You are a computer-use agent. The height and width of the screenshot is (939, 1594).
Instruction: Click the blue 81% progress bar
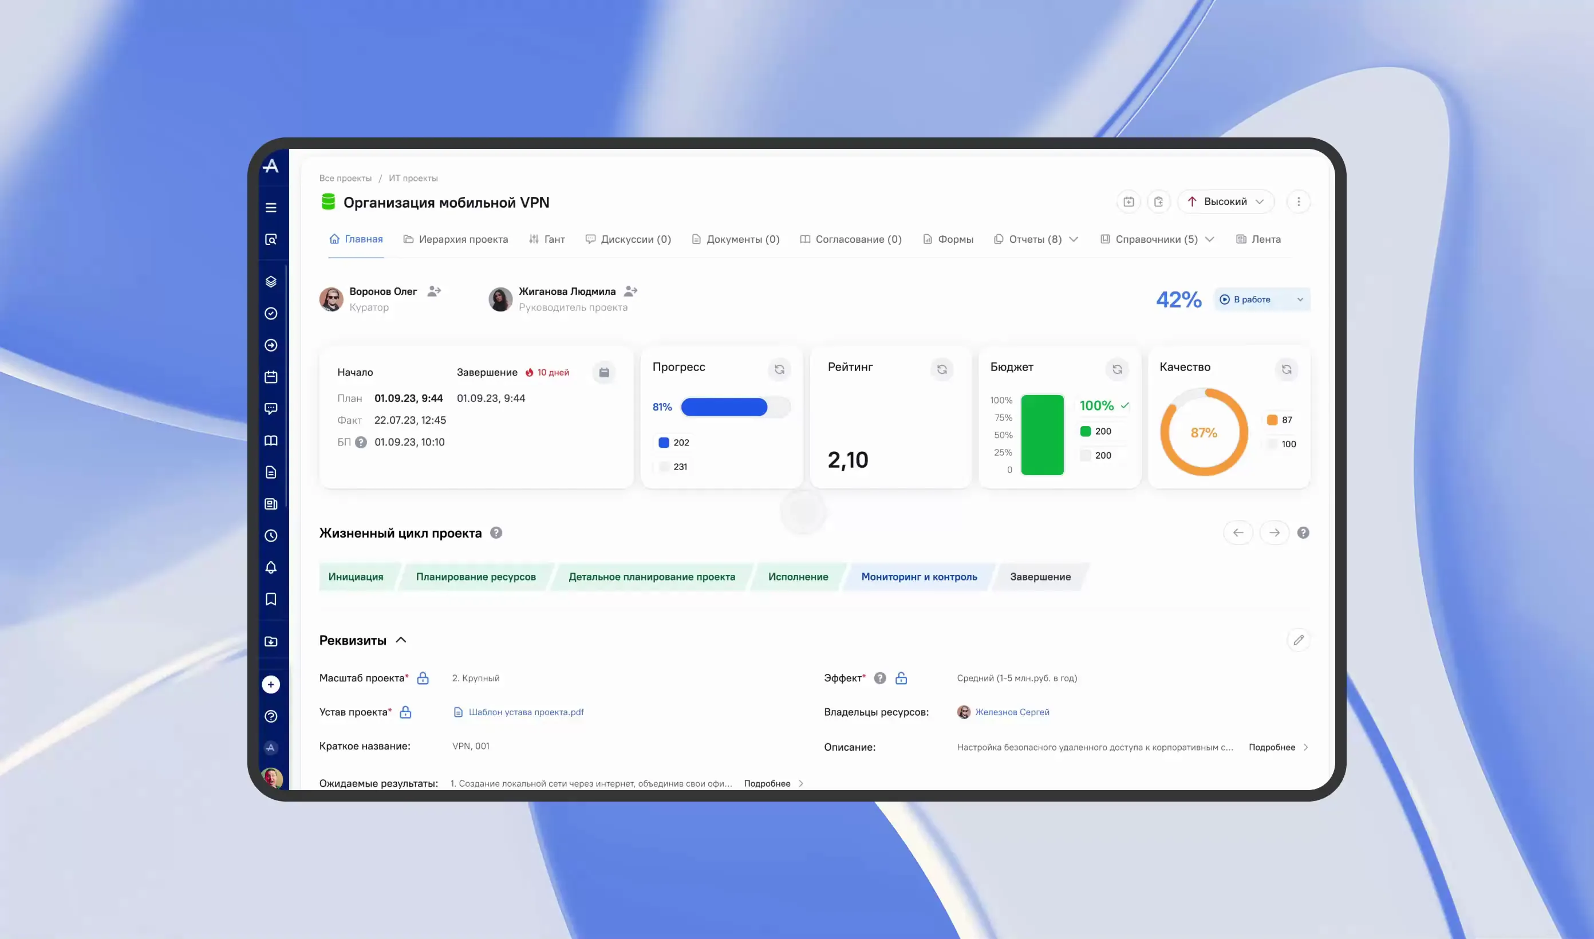pos(724,407)
